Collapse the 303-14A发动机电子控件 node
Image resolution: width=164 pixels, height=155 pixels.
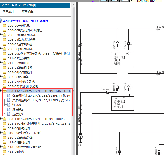click(x=1, y=91)
